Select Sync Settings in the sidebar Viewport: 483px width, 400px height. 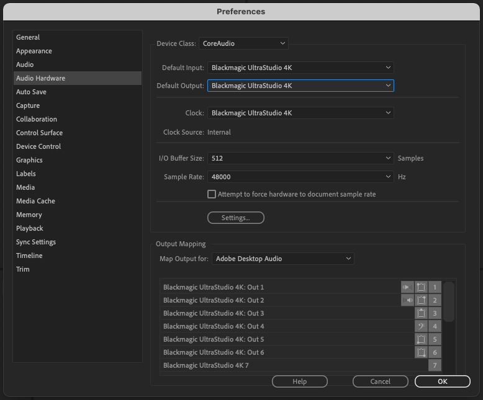pos(78,242)
